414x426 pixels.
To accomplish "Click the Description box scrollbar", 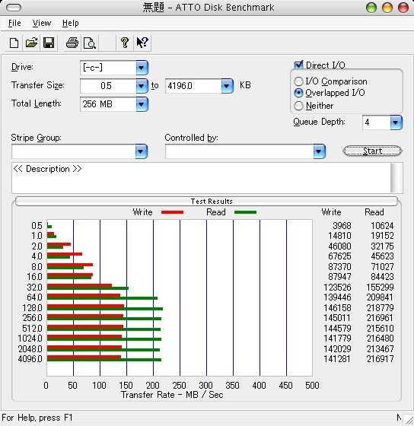I will click(x=396, y=178).
